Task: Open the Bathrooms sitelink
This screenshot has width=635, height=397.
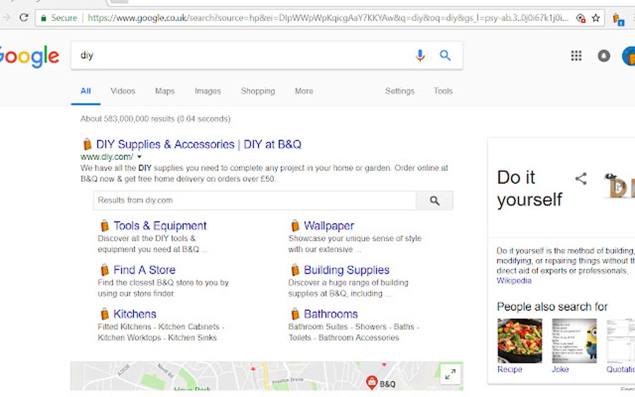Action: click(331, 314)
